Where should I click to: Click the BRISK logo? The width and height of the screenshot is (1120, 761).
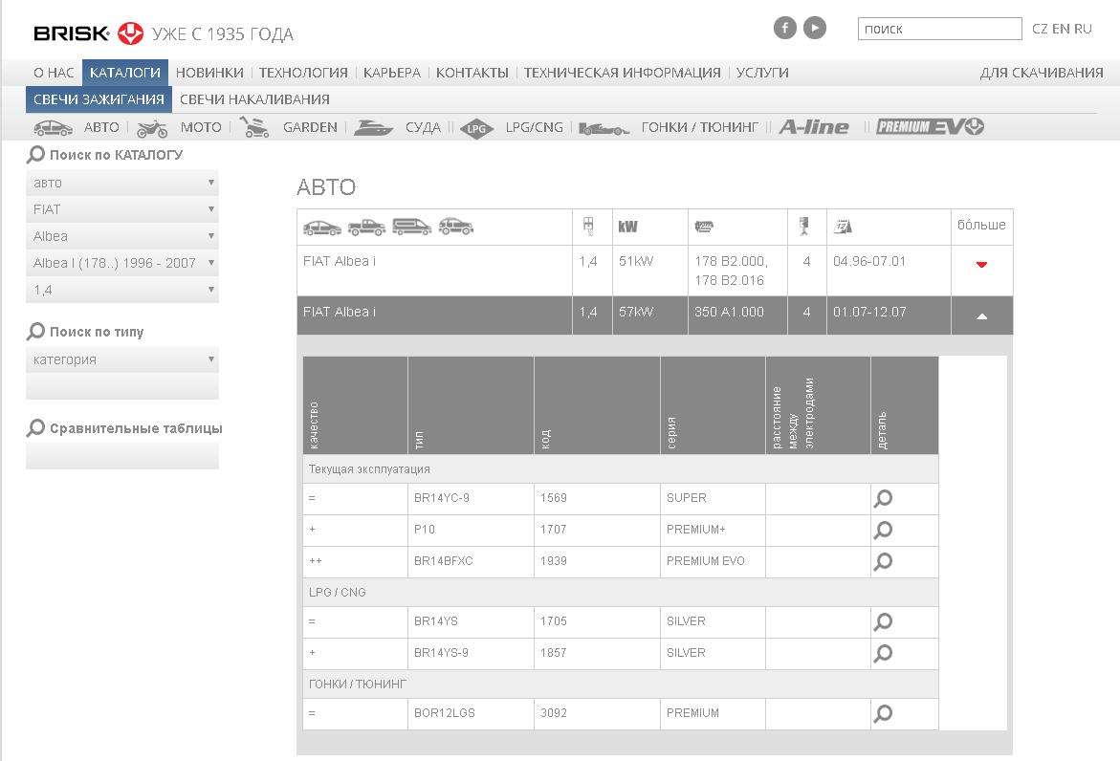(89, 33)
